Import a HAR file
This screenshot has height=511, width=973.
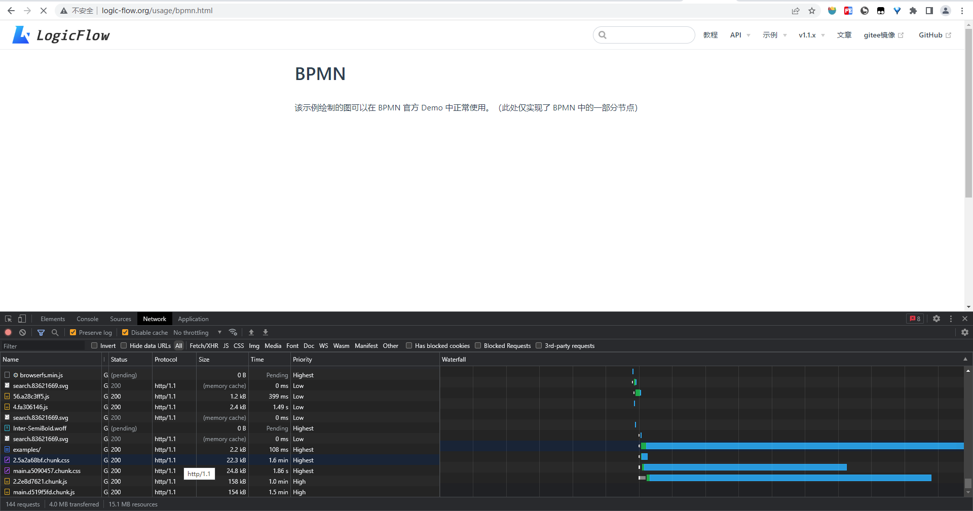(251, 333)
